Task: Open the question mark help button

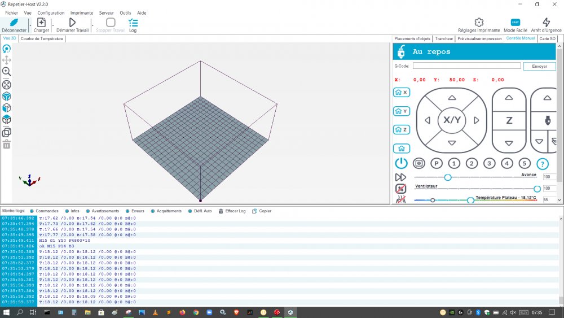Action: [x=543, y=164]
